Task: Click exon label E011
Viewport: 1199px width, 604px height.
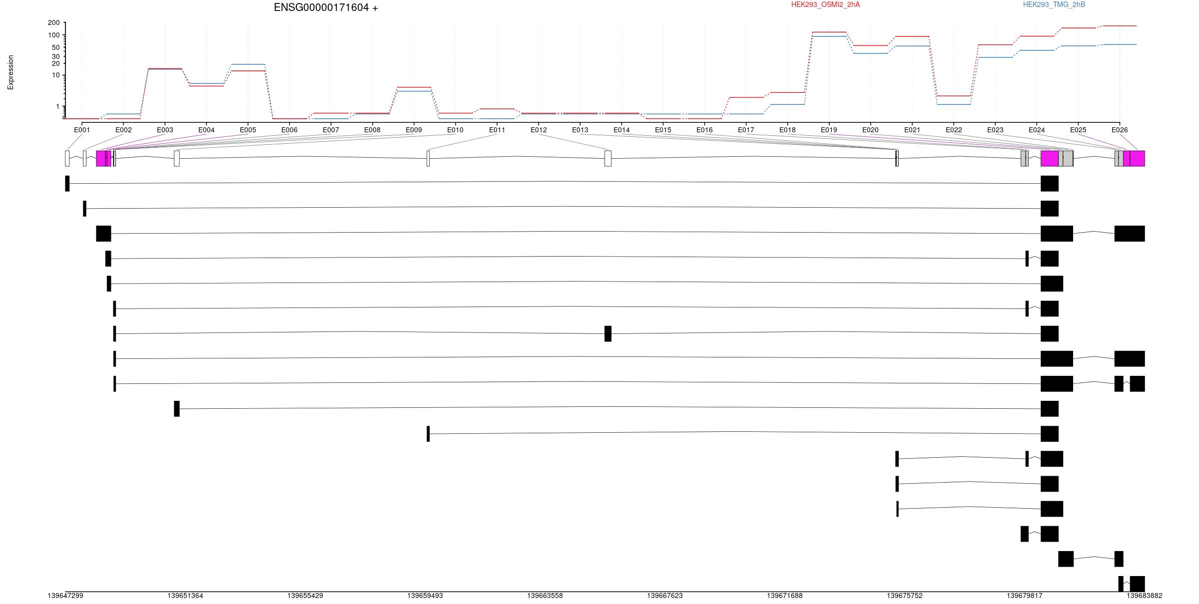Action: click(497, 130)
